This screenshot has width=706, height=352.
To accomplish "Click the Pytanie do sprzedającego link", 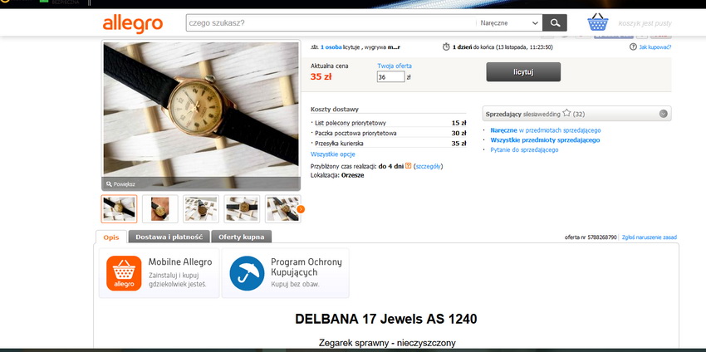I will point(524,150).
